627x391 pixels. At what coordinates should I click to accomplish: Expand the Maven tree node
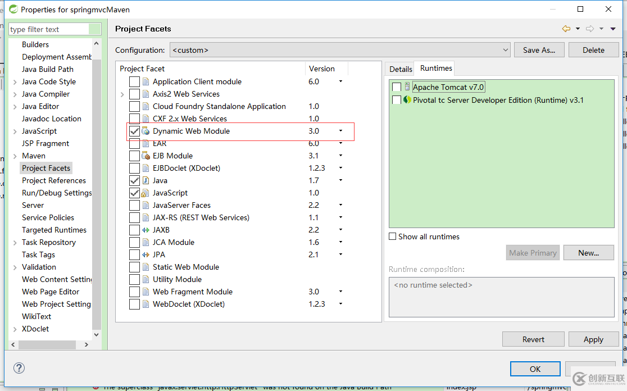pyautogui.click(x=15, y=156)
